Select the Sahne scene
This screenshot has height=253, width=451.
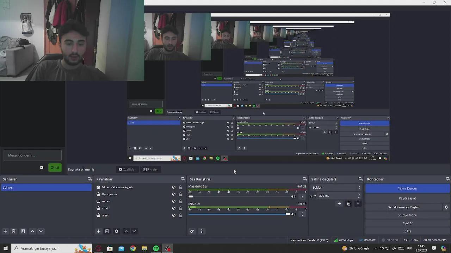pos(46,188)
